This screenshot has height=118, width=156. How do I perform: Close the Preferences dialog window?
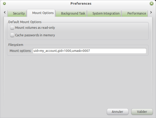152,4
